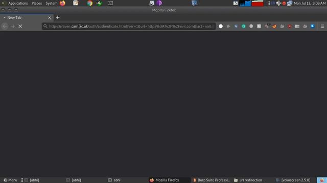The image size is (327, 183).
Task: Launch Firefox from the top panel
Action: [62, 3]
